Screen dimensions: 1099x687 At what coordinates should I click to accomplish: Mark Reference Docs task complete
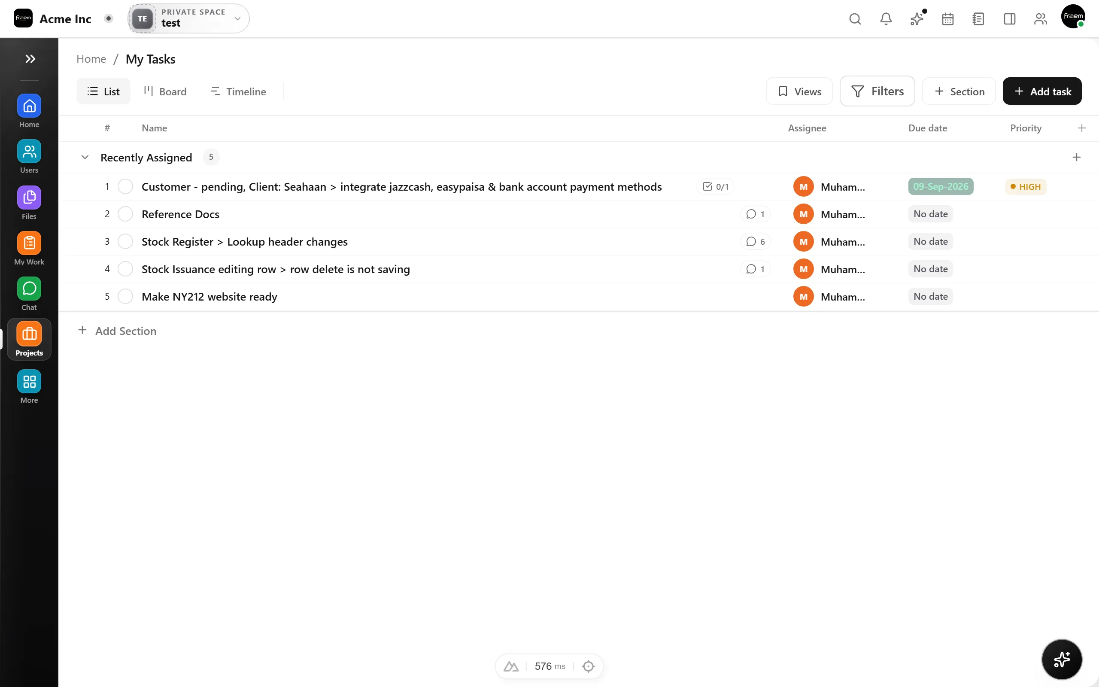[125, 214]
